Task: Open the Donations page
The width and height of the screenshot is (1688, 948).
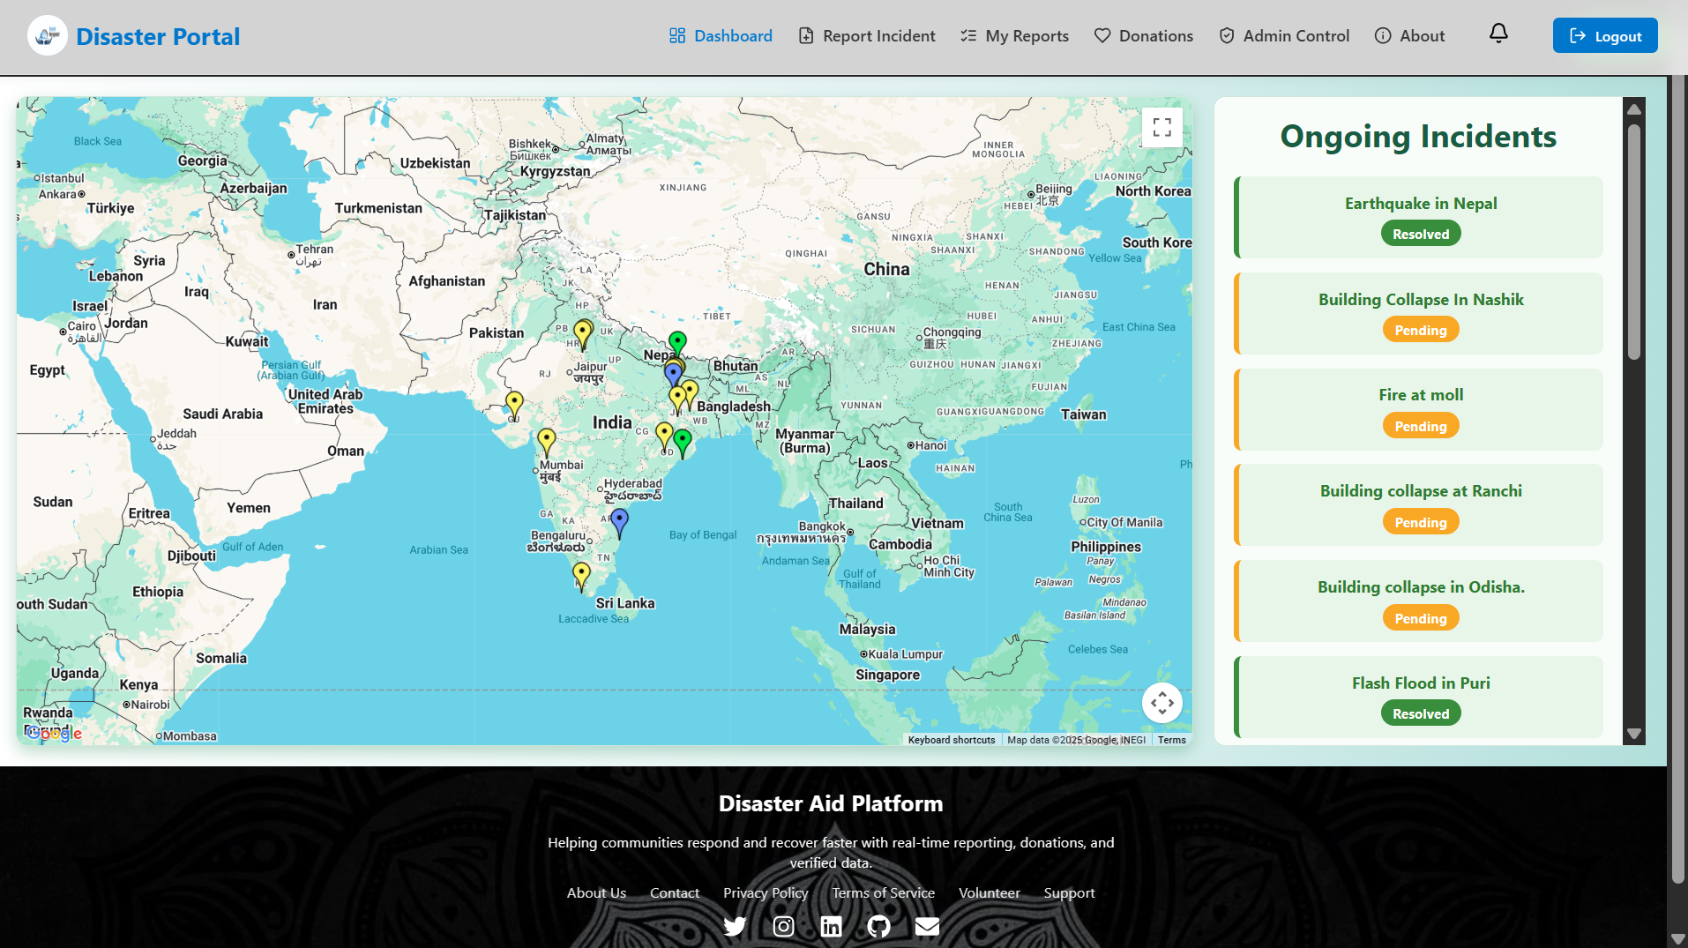Action: (1143, 35)
